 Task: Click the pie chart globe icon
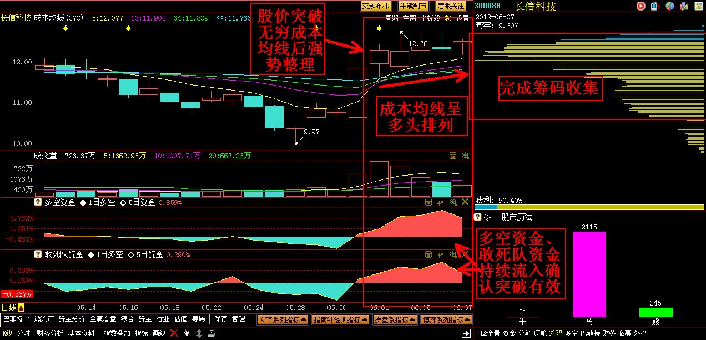click(x=670, y=6)
